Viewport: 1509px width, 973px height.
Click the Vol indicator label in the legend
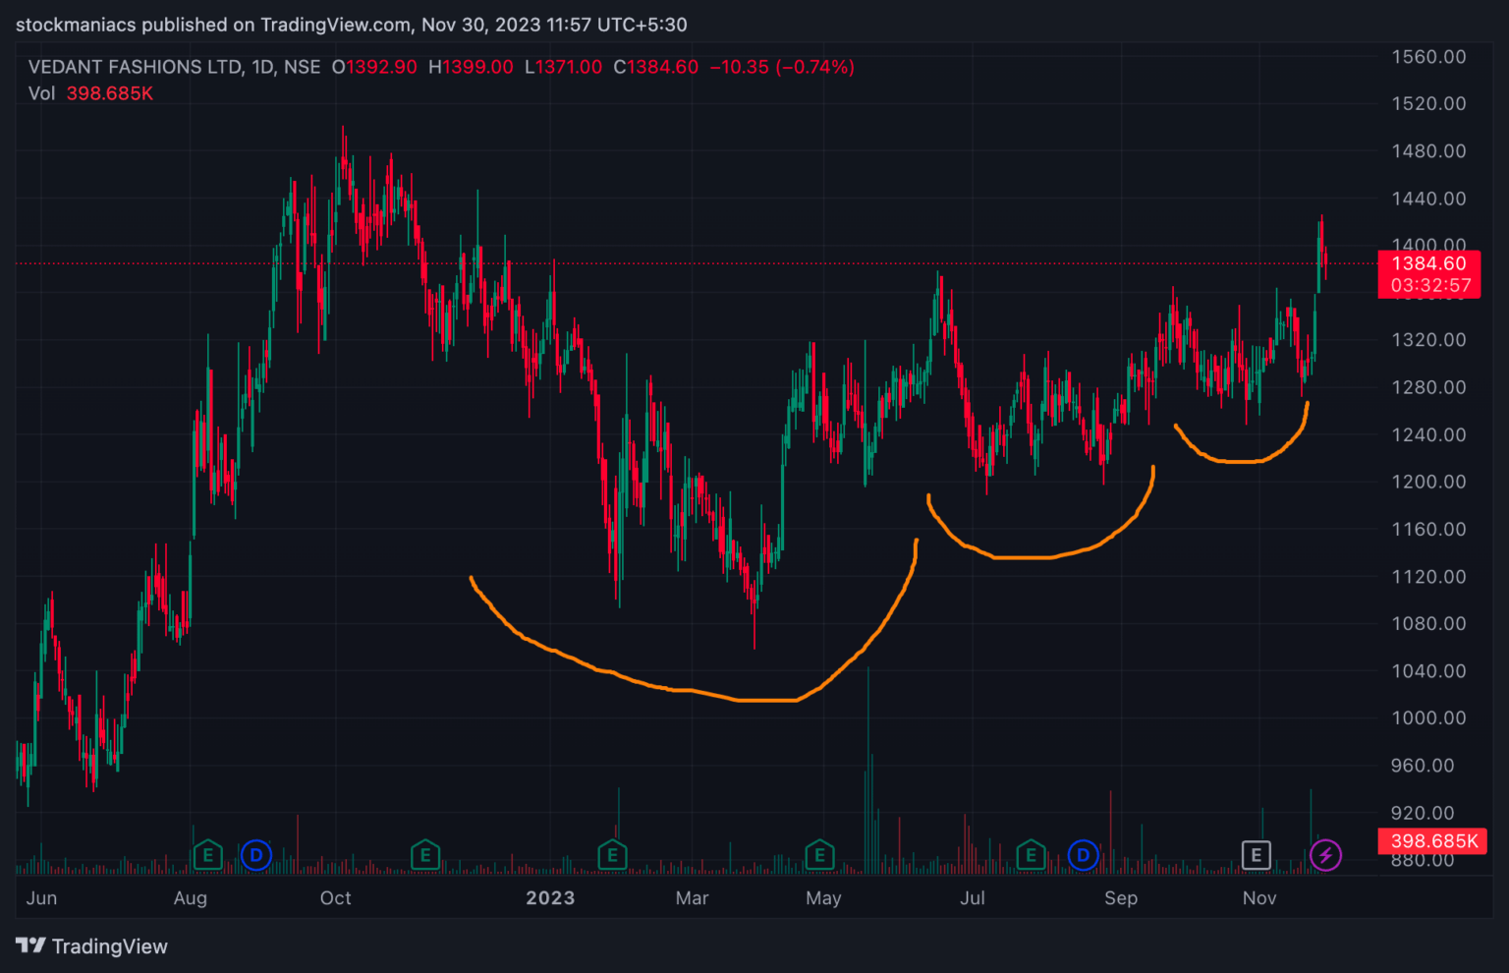tap(40, 93)
